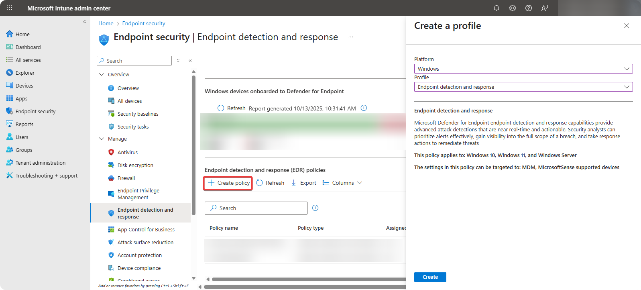Expand the Columns dropdown
641x290 pixels.
coord(342,183)
